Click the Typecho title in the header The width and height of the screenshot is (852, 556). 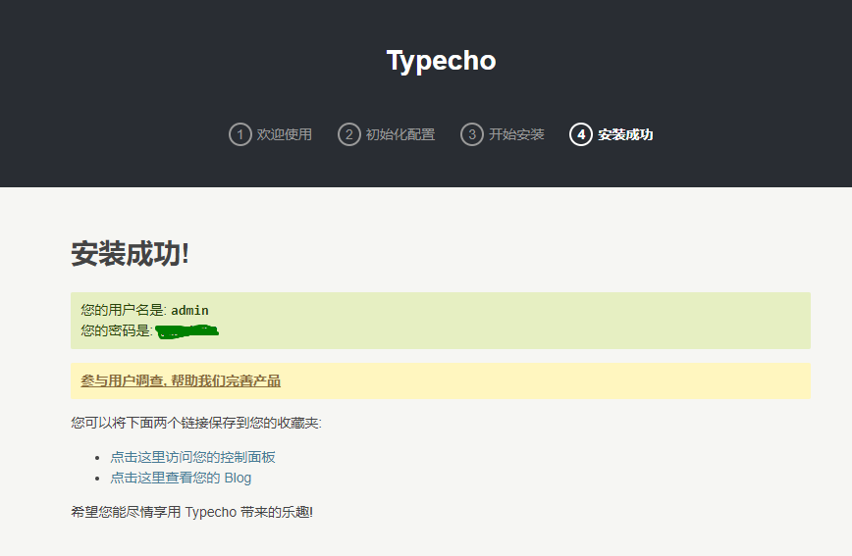441,61
